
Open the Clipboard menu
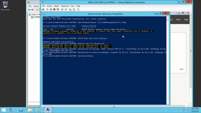tap(65, 6)
